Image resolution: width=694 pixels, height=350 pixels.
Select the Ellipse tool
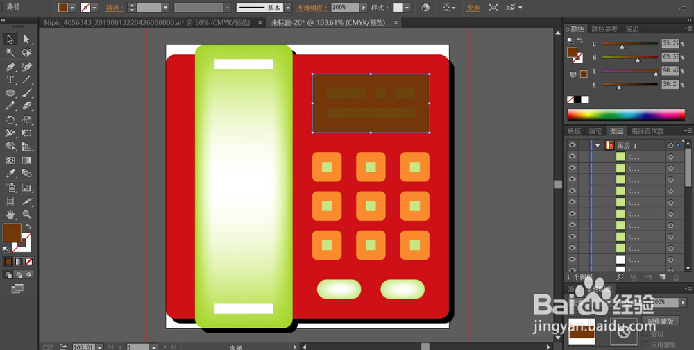point(10,93)
